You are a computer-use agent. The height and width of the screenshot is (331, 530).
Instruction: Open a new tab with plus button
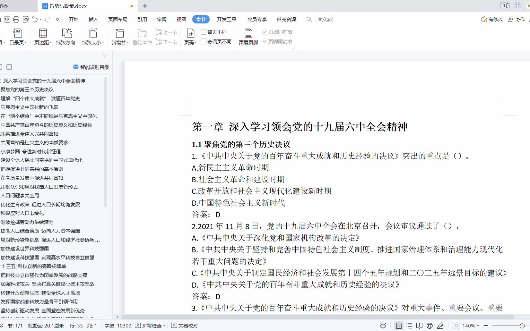pyautogui.click(x=145, y=6)
